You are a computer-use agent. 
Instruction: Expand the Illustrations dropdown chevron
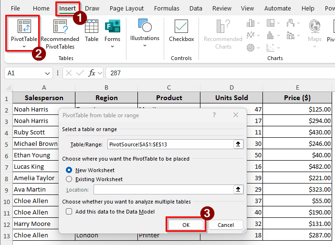pyautogui.click(x=145, y=45)
